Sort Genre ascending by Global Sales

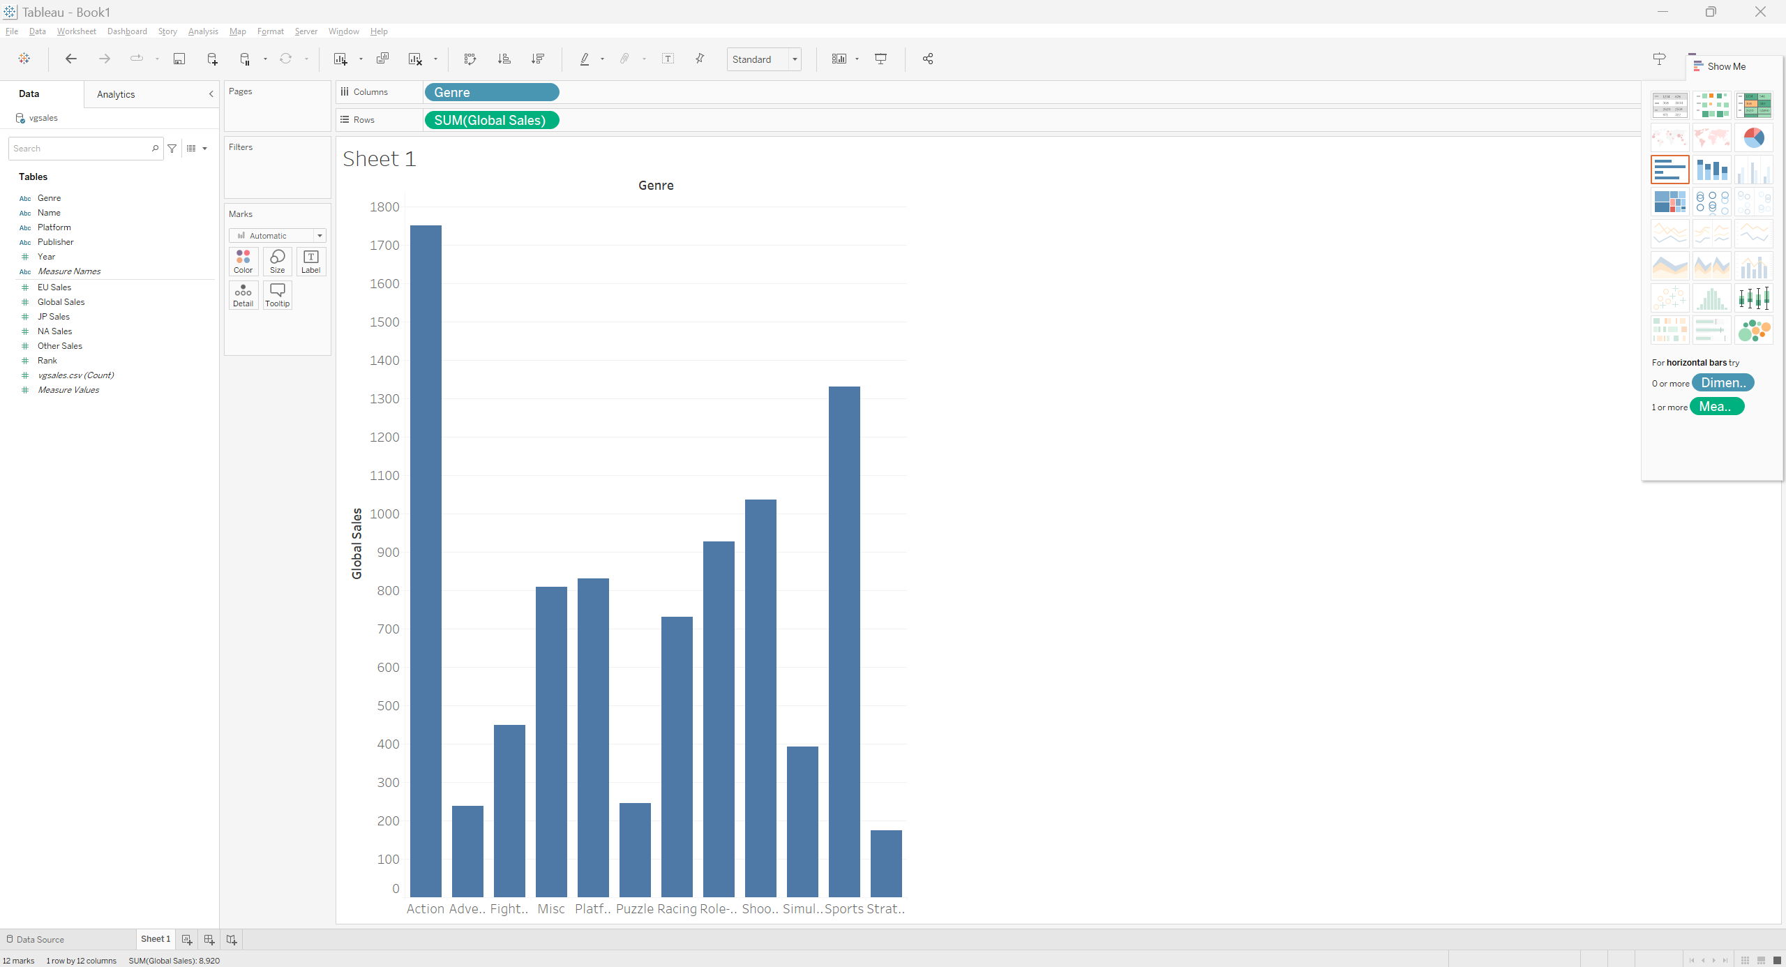[x=504, y=59]
